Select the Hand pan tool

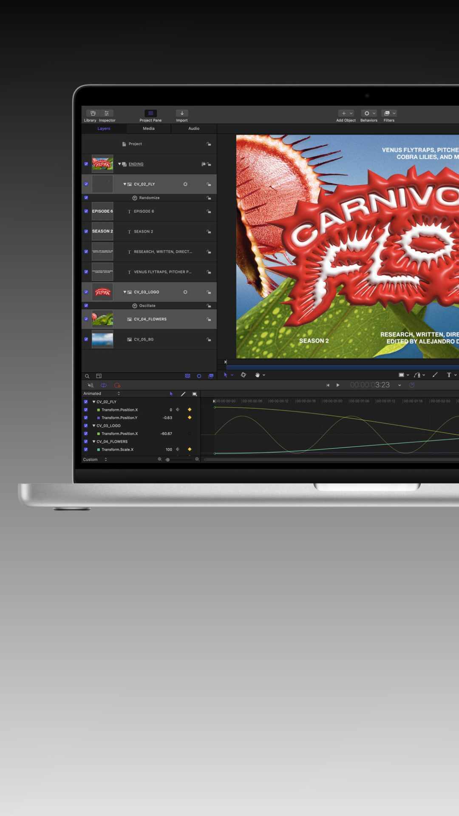tap(257, 375)
